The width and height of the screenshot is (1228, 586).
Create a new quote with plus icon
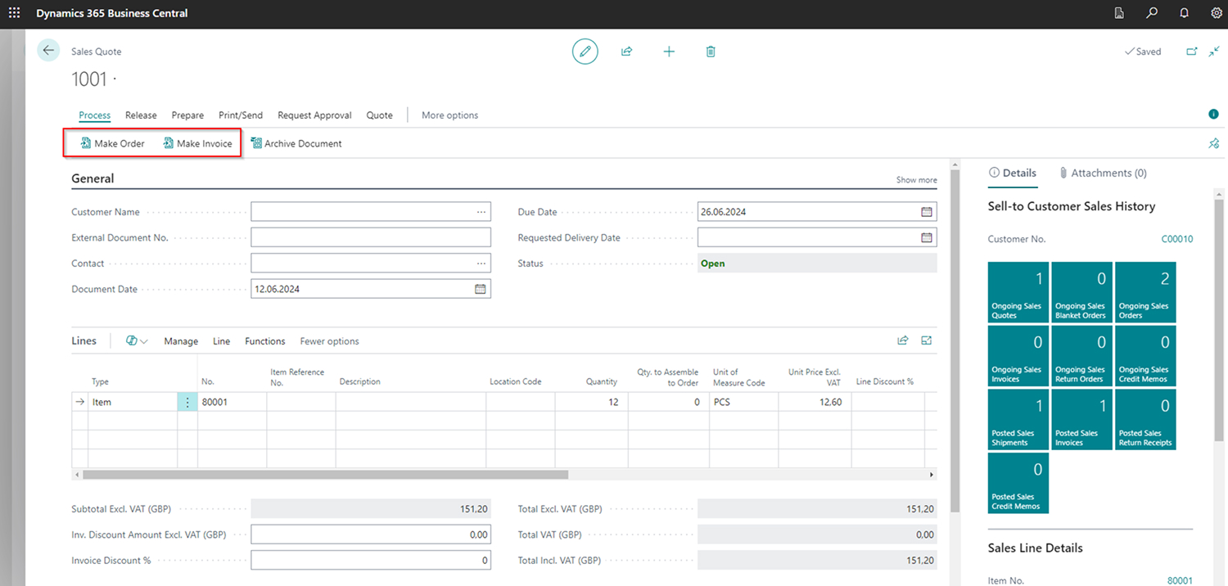coord(669,52)
